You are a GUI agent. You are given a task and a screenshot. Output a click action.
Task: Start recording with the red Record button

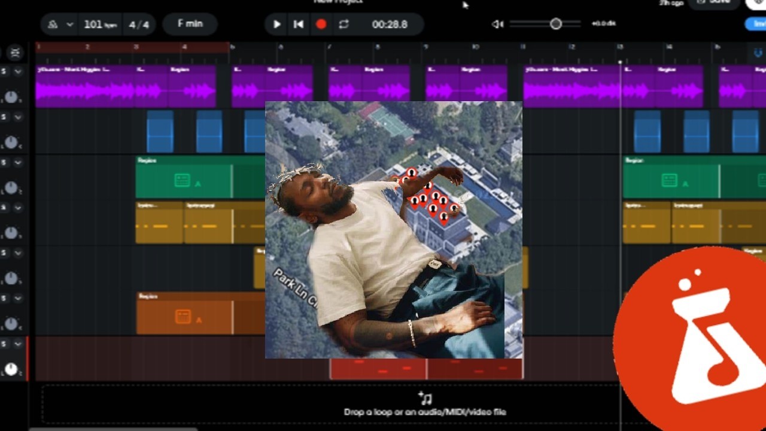(321, 25)
